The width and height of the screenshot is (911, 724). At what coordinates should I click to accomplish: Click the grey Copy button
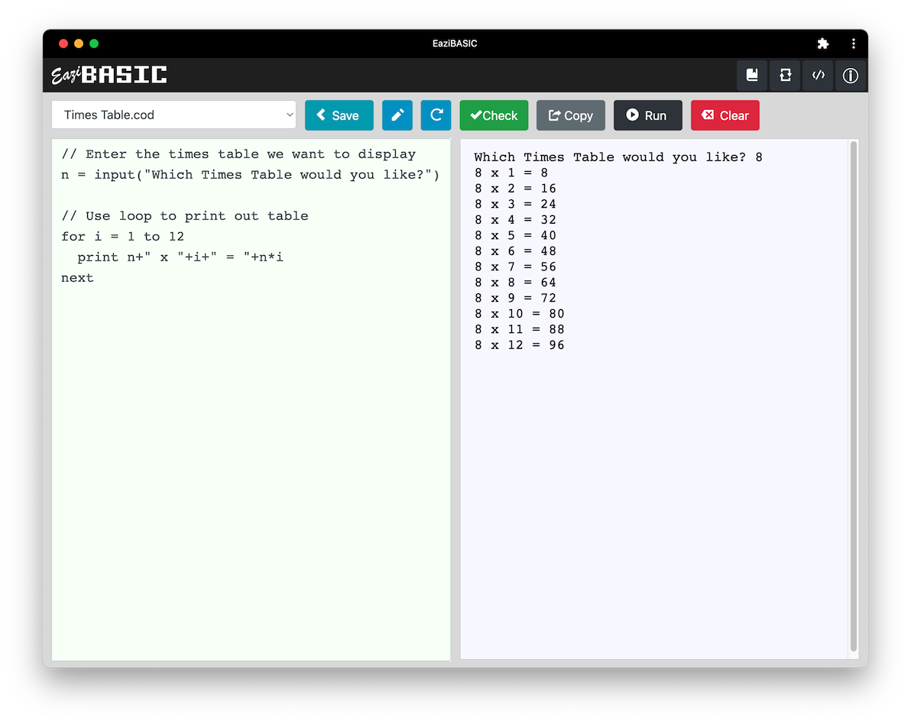pos(571,115)
